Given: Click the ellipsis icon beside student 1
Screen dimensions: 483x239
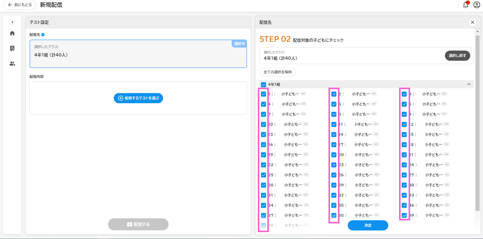Looking at the screenshot, I should (x=303, y=94).
